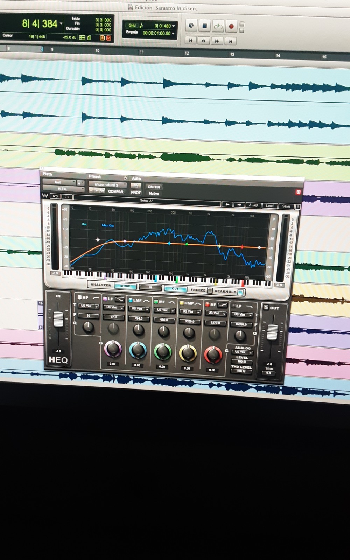Viewport: 350px width, 560px height.
Task: Open the HMF filter type dropdown
Action: pos(190,312)
